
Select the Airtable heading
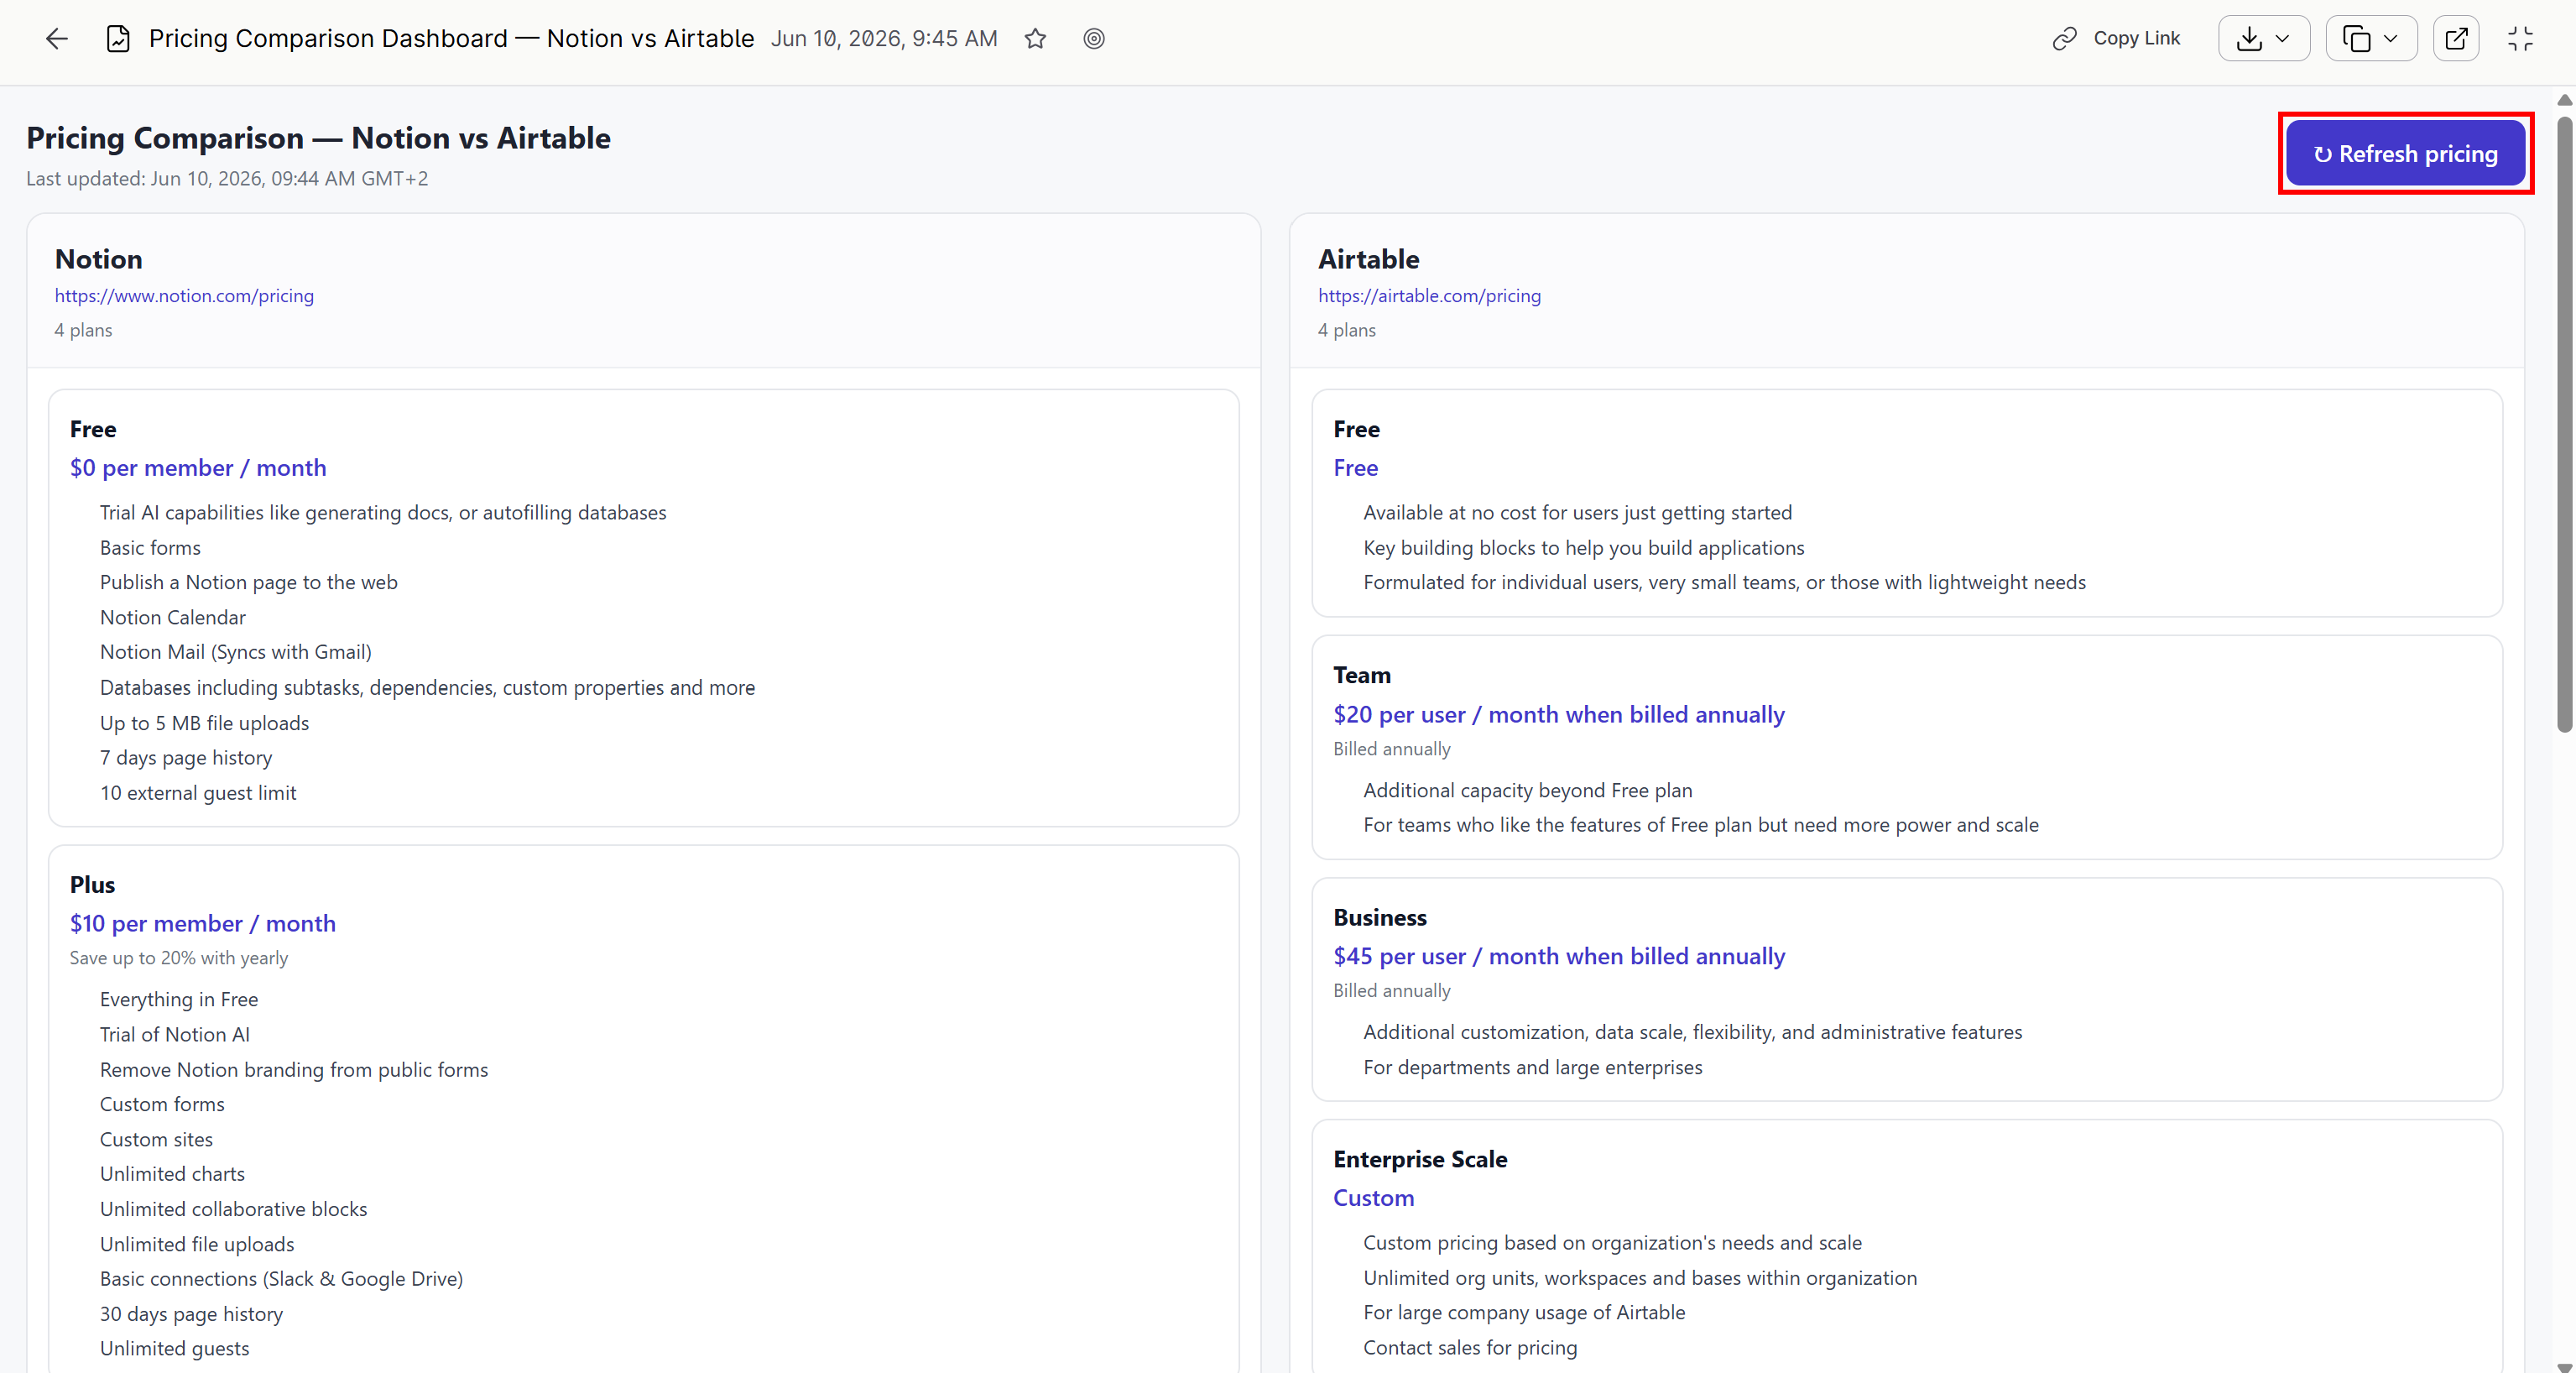(1368, 259)
